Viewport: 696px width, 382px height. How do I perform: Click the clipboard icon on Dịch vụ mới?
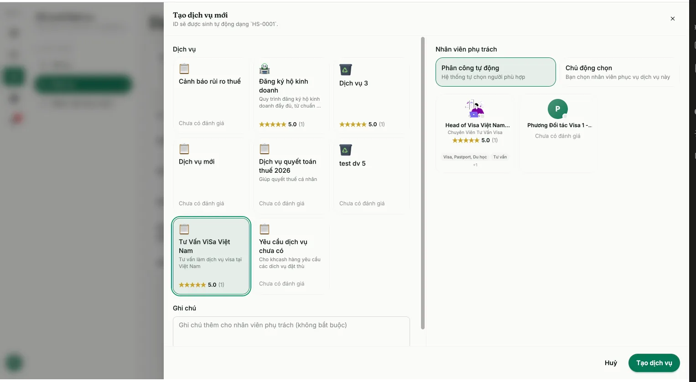click(184, 149)
